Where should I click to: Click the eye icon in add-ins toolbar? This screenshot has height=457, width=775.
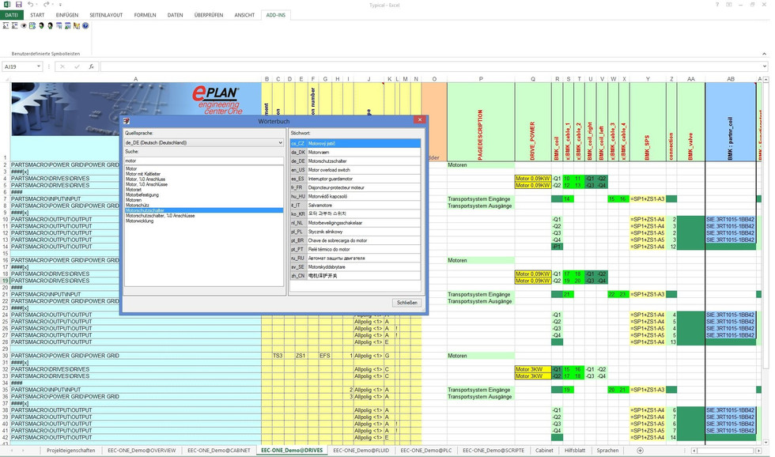point(24,25)
